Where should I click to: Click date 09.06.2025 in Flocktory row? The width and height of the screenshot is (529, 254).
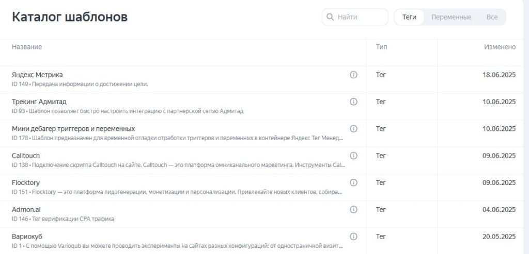pos(499,182)
